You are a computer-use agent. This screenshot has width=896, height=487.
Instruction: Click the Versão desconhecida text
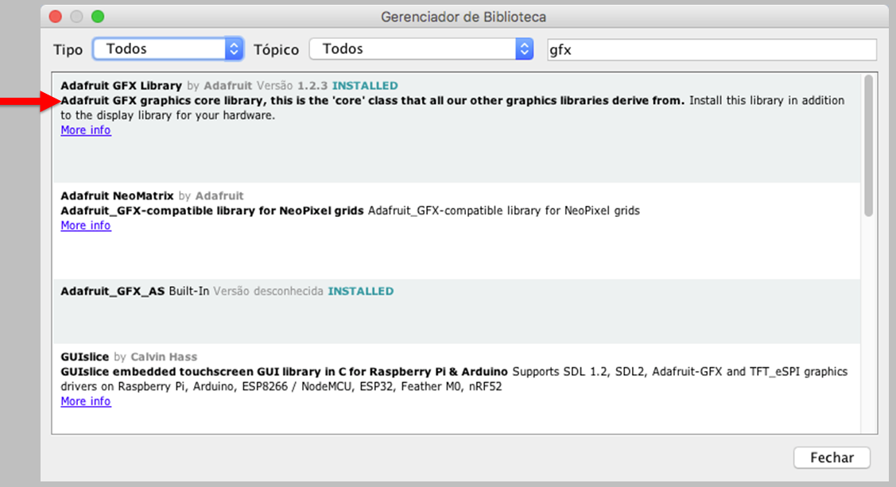[x=269, y=292]
